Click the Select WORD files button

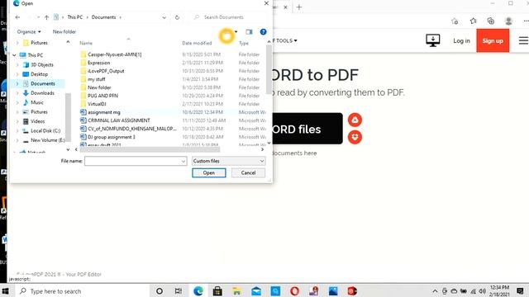coord(307,129)
